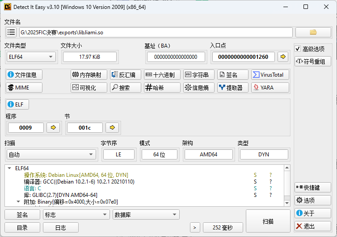
Task: Click the ? link on 操作系统 row
Action: tap(270, 175)
